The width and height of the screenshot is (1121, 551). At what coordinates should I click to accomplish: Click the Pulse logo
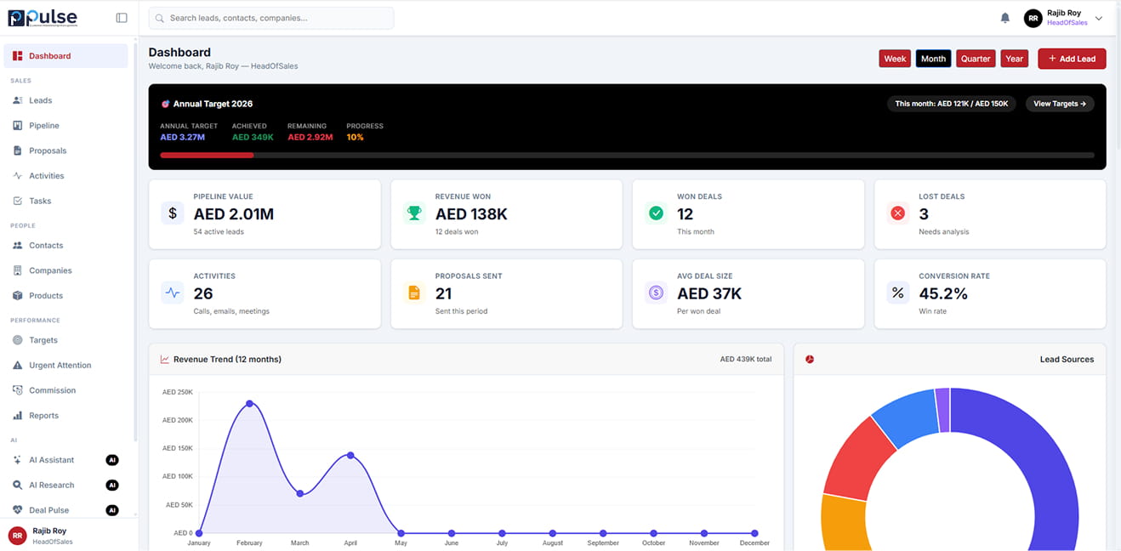pos(43,18)
